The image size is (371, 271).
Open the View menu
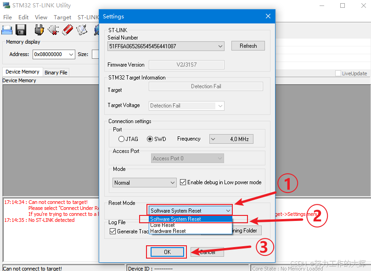pos(41,17)
